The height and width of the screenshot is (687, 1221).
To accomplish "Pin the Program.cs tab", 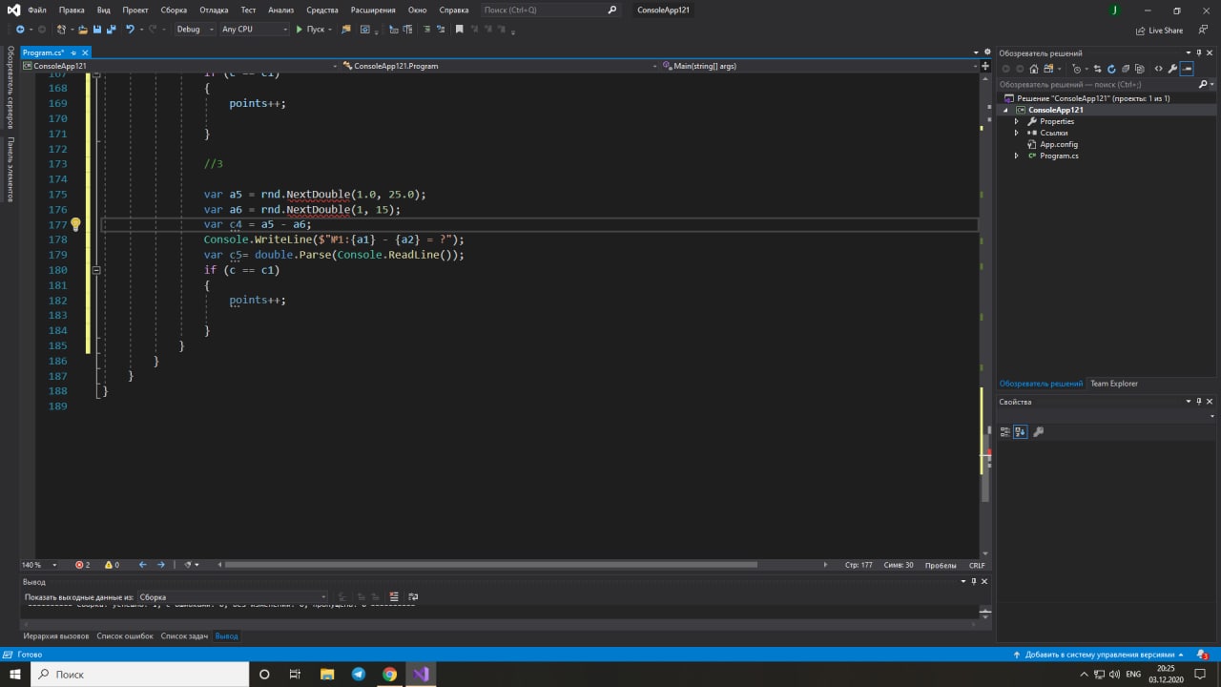I will tap(73, 53).
